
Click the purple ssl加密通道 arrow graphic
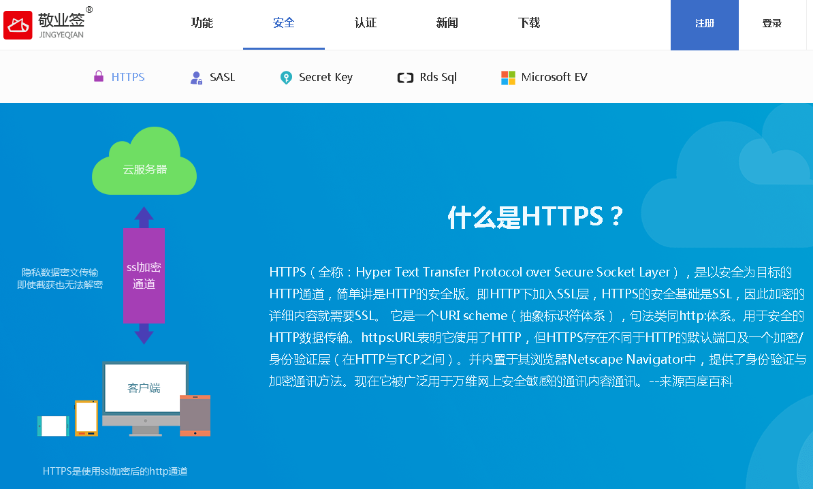click(144, 275)
